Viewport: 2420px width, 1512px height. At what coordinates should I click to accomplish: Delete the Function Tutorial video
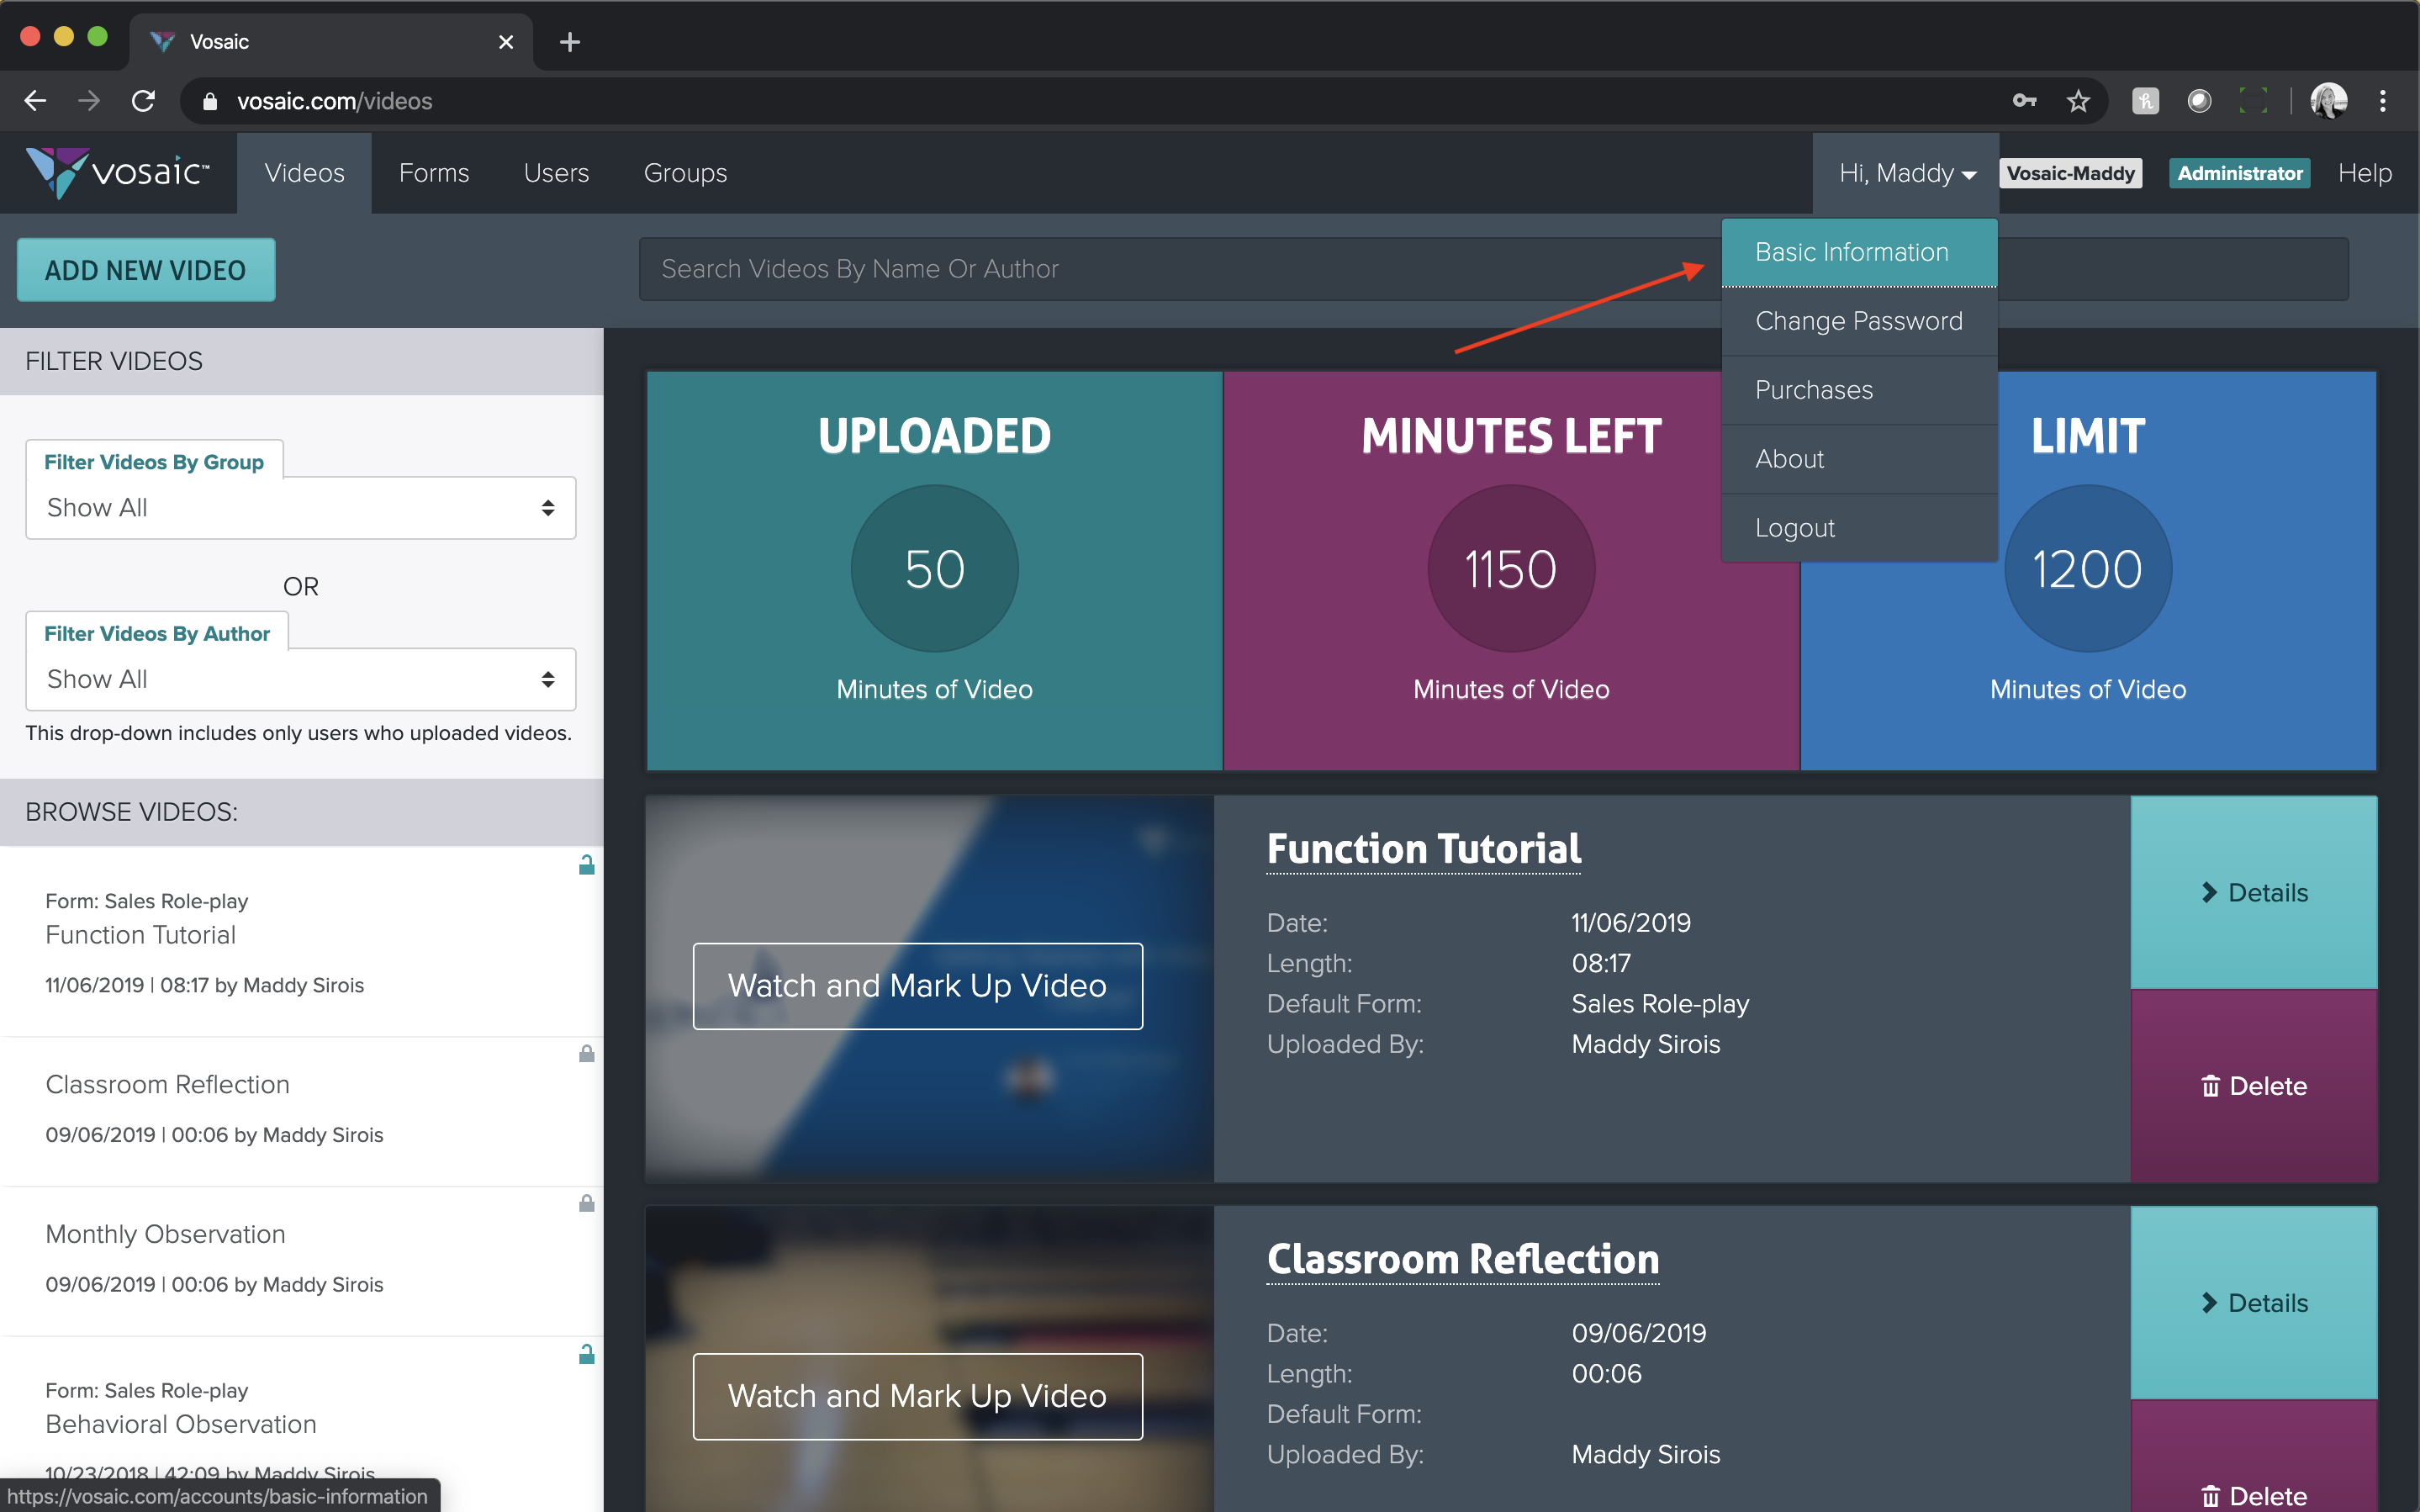pyautogui.click(x=2253, y=1086)
